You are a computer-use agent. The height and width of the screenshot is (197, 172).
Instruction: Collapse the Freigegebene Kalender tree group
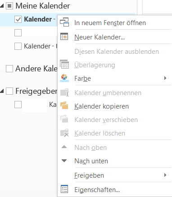click(x=2, y=91)
